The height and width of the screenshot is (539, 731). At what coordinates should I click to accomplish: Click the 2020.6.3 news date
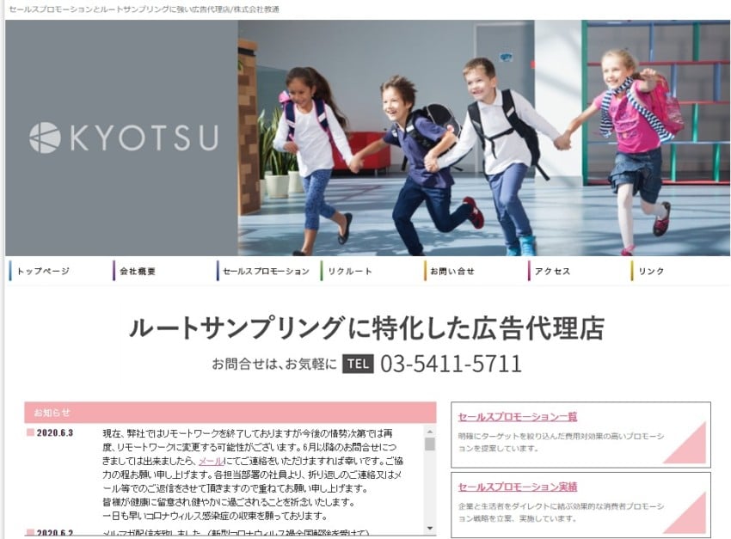55,432
